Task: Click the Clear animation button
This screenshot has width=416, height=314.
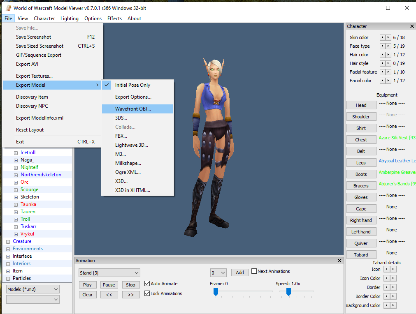Action: 87,295
